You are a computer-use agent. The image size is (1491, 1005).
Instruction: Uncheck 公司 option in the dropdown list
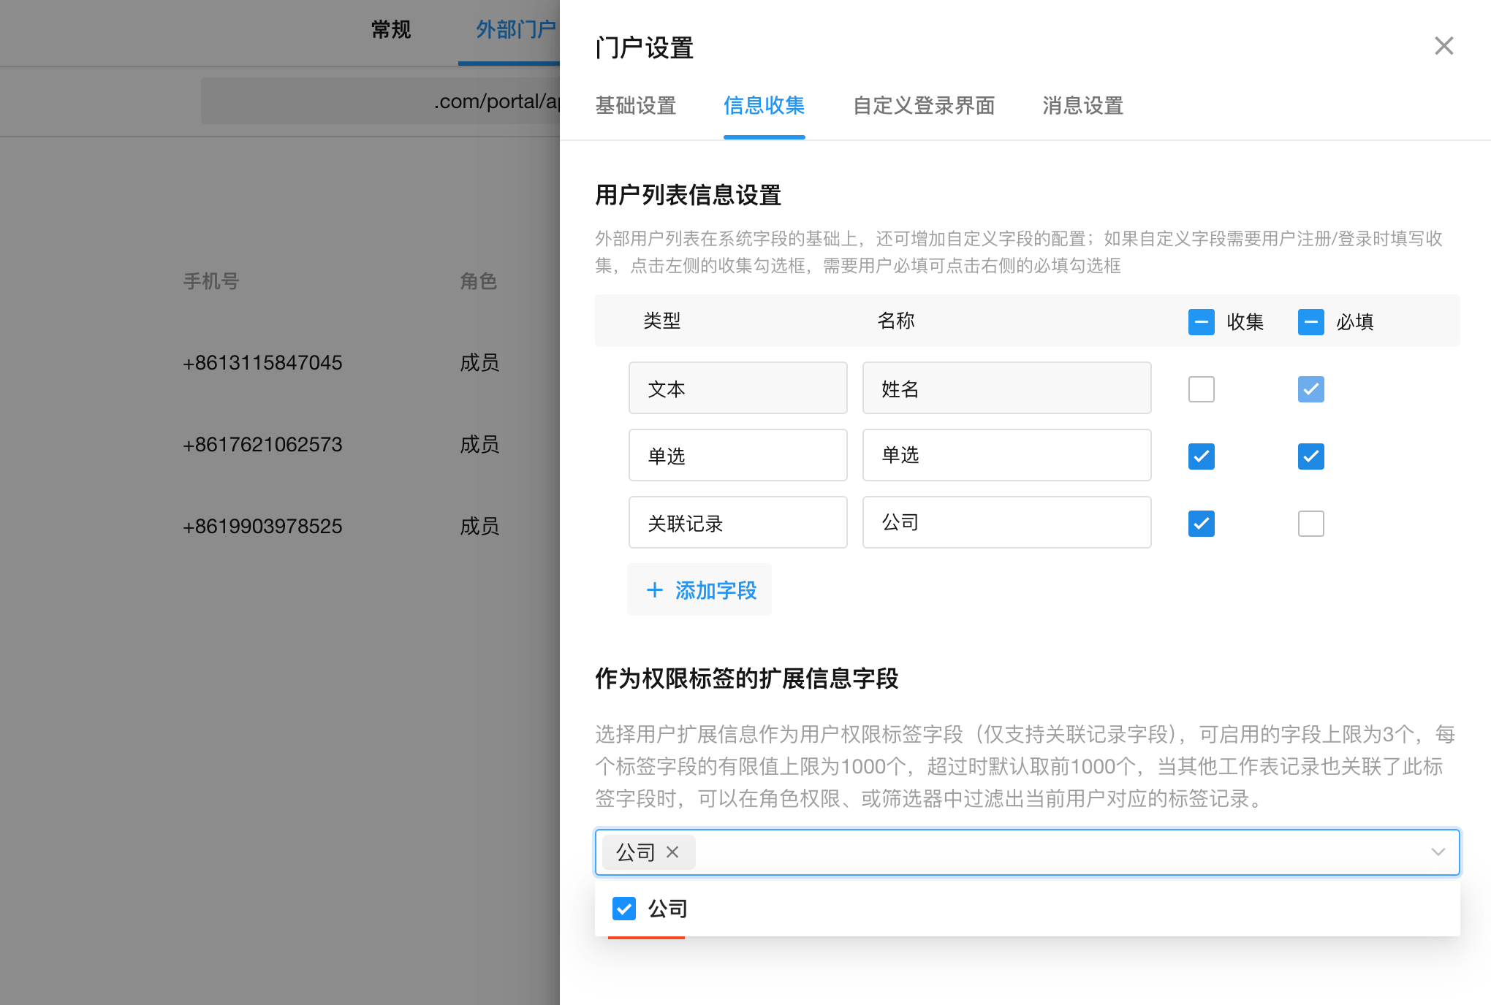624,909
